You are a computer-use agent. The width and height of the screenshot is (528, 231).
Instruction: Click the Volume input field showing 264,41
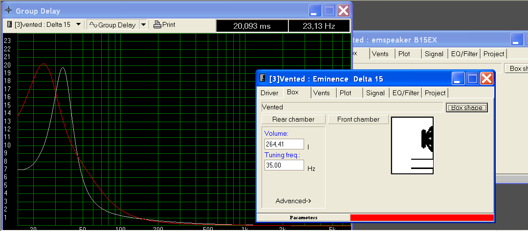click(x=284, y=144)
